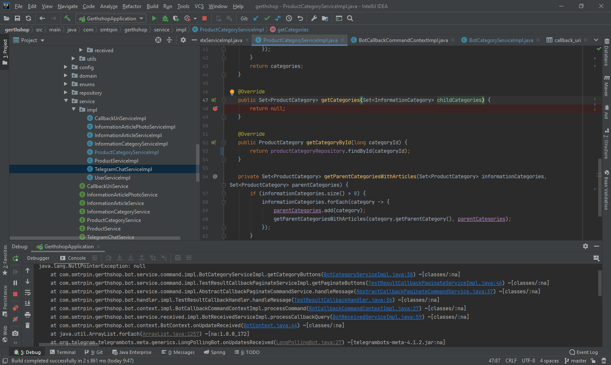
Task: Expand the repository folder in project tree
Action: point(66,93)
